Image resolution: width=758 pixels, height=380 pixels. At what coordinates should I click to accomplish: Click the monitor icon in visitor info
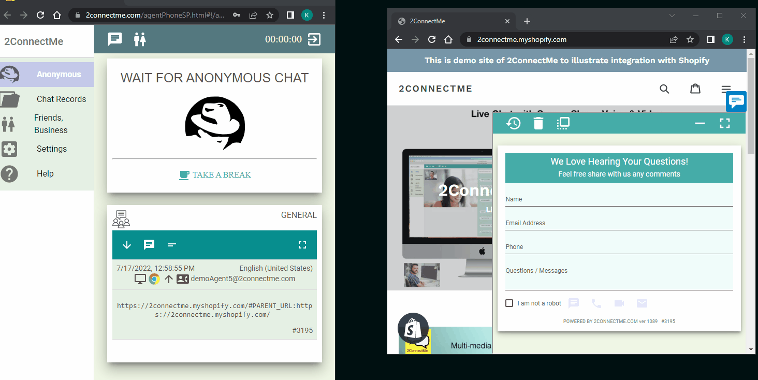140,279
